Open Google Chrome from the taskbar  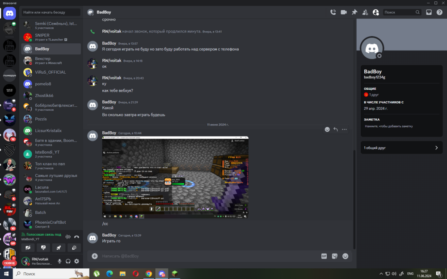(x=149, y=274)
